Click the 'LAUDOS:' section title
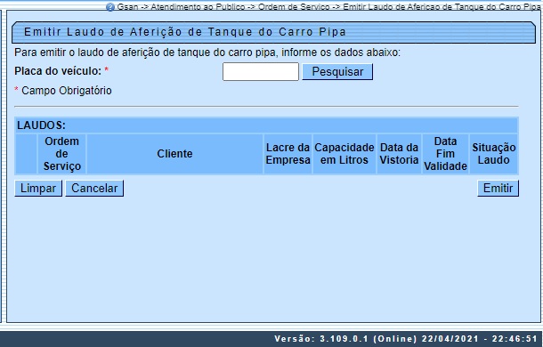The image size is (543, 347). (x=41, y=125)
